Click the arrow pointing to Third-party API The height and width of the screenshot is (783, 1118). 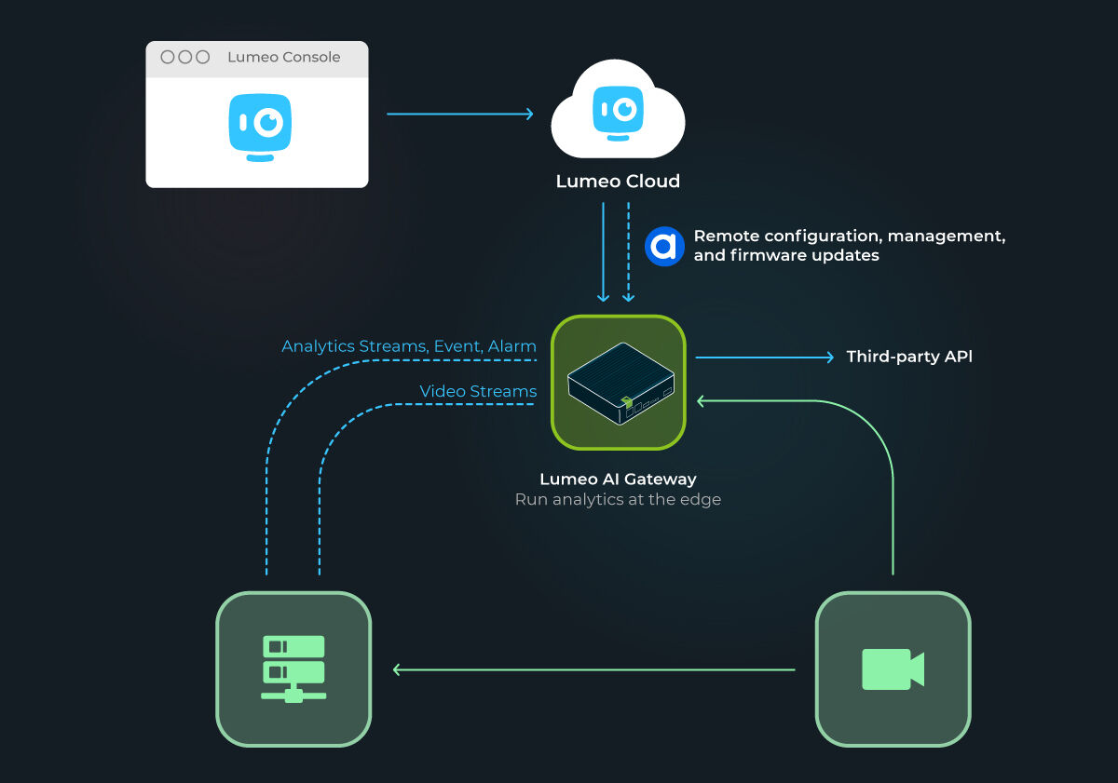[x=764, y=357]
